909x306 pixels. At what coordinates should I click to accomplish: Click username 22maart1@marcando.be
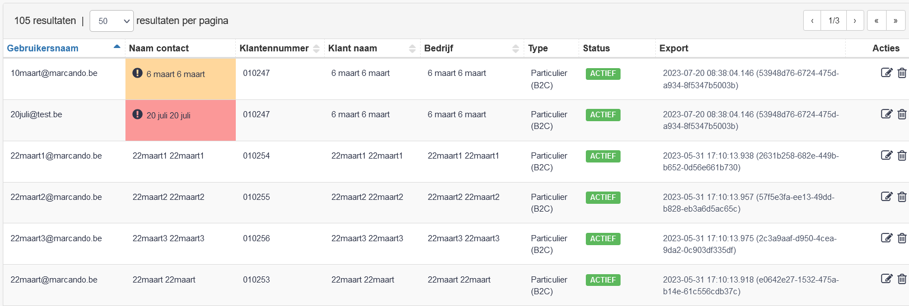(x=56, y=156)
